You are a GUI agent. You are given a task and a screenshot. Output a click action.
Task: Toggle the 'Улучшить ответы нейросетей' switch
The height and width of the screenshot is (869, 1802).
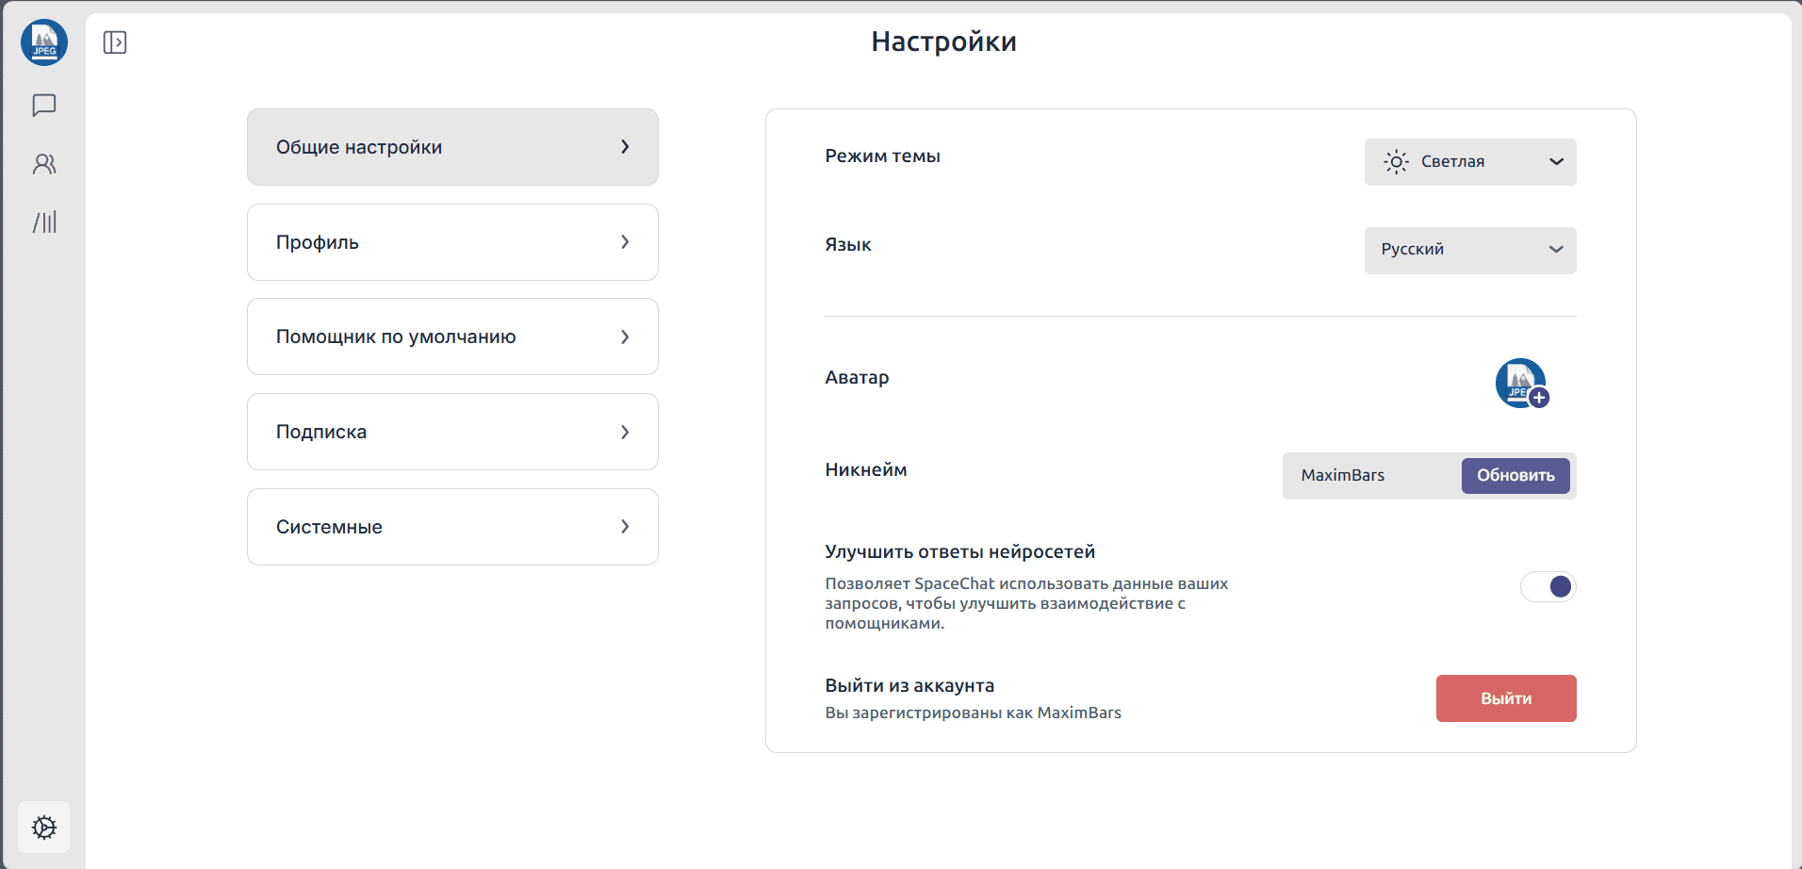pos(1548,587)
